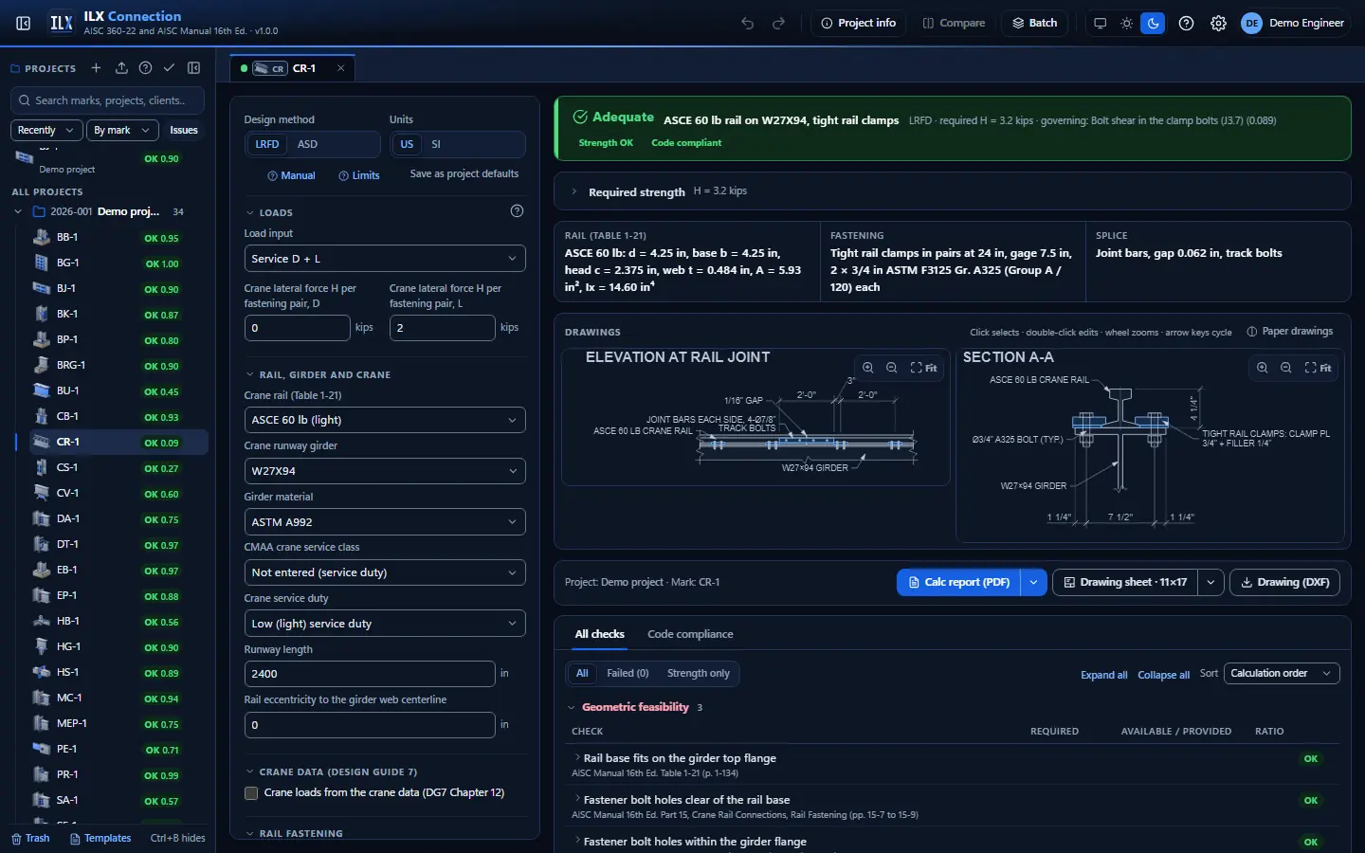1365x853 pixels.
Task: Click the Expand all link
Action: point(1103,675)
